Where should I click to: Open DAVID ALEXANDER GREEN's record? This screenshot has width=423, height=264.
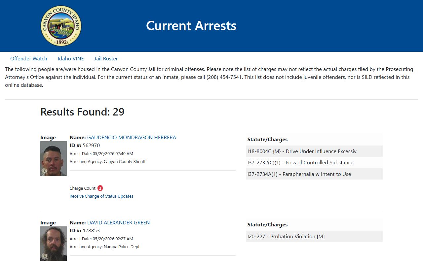tap(118, 223)
